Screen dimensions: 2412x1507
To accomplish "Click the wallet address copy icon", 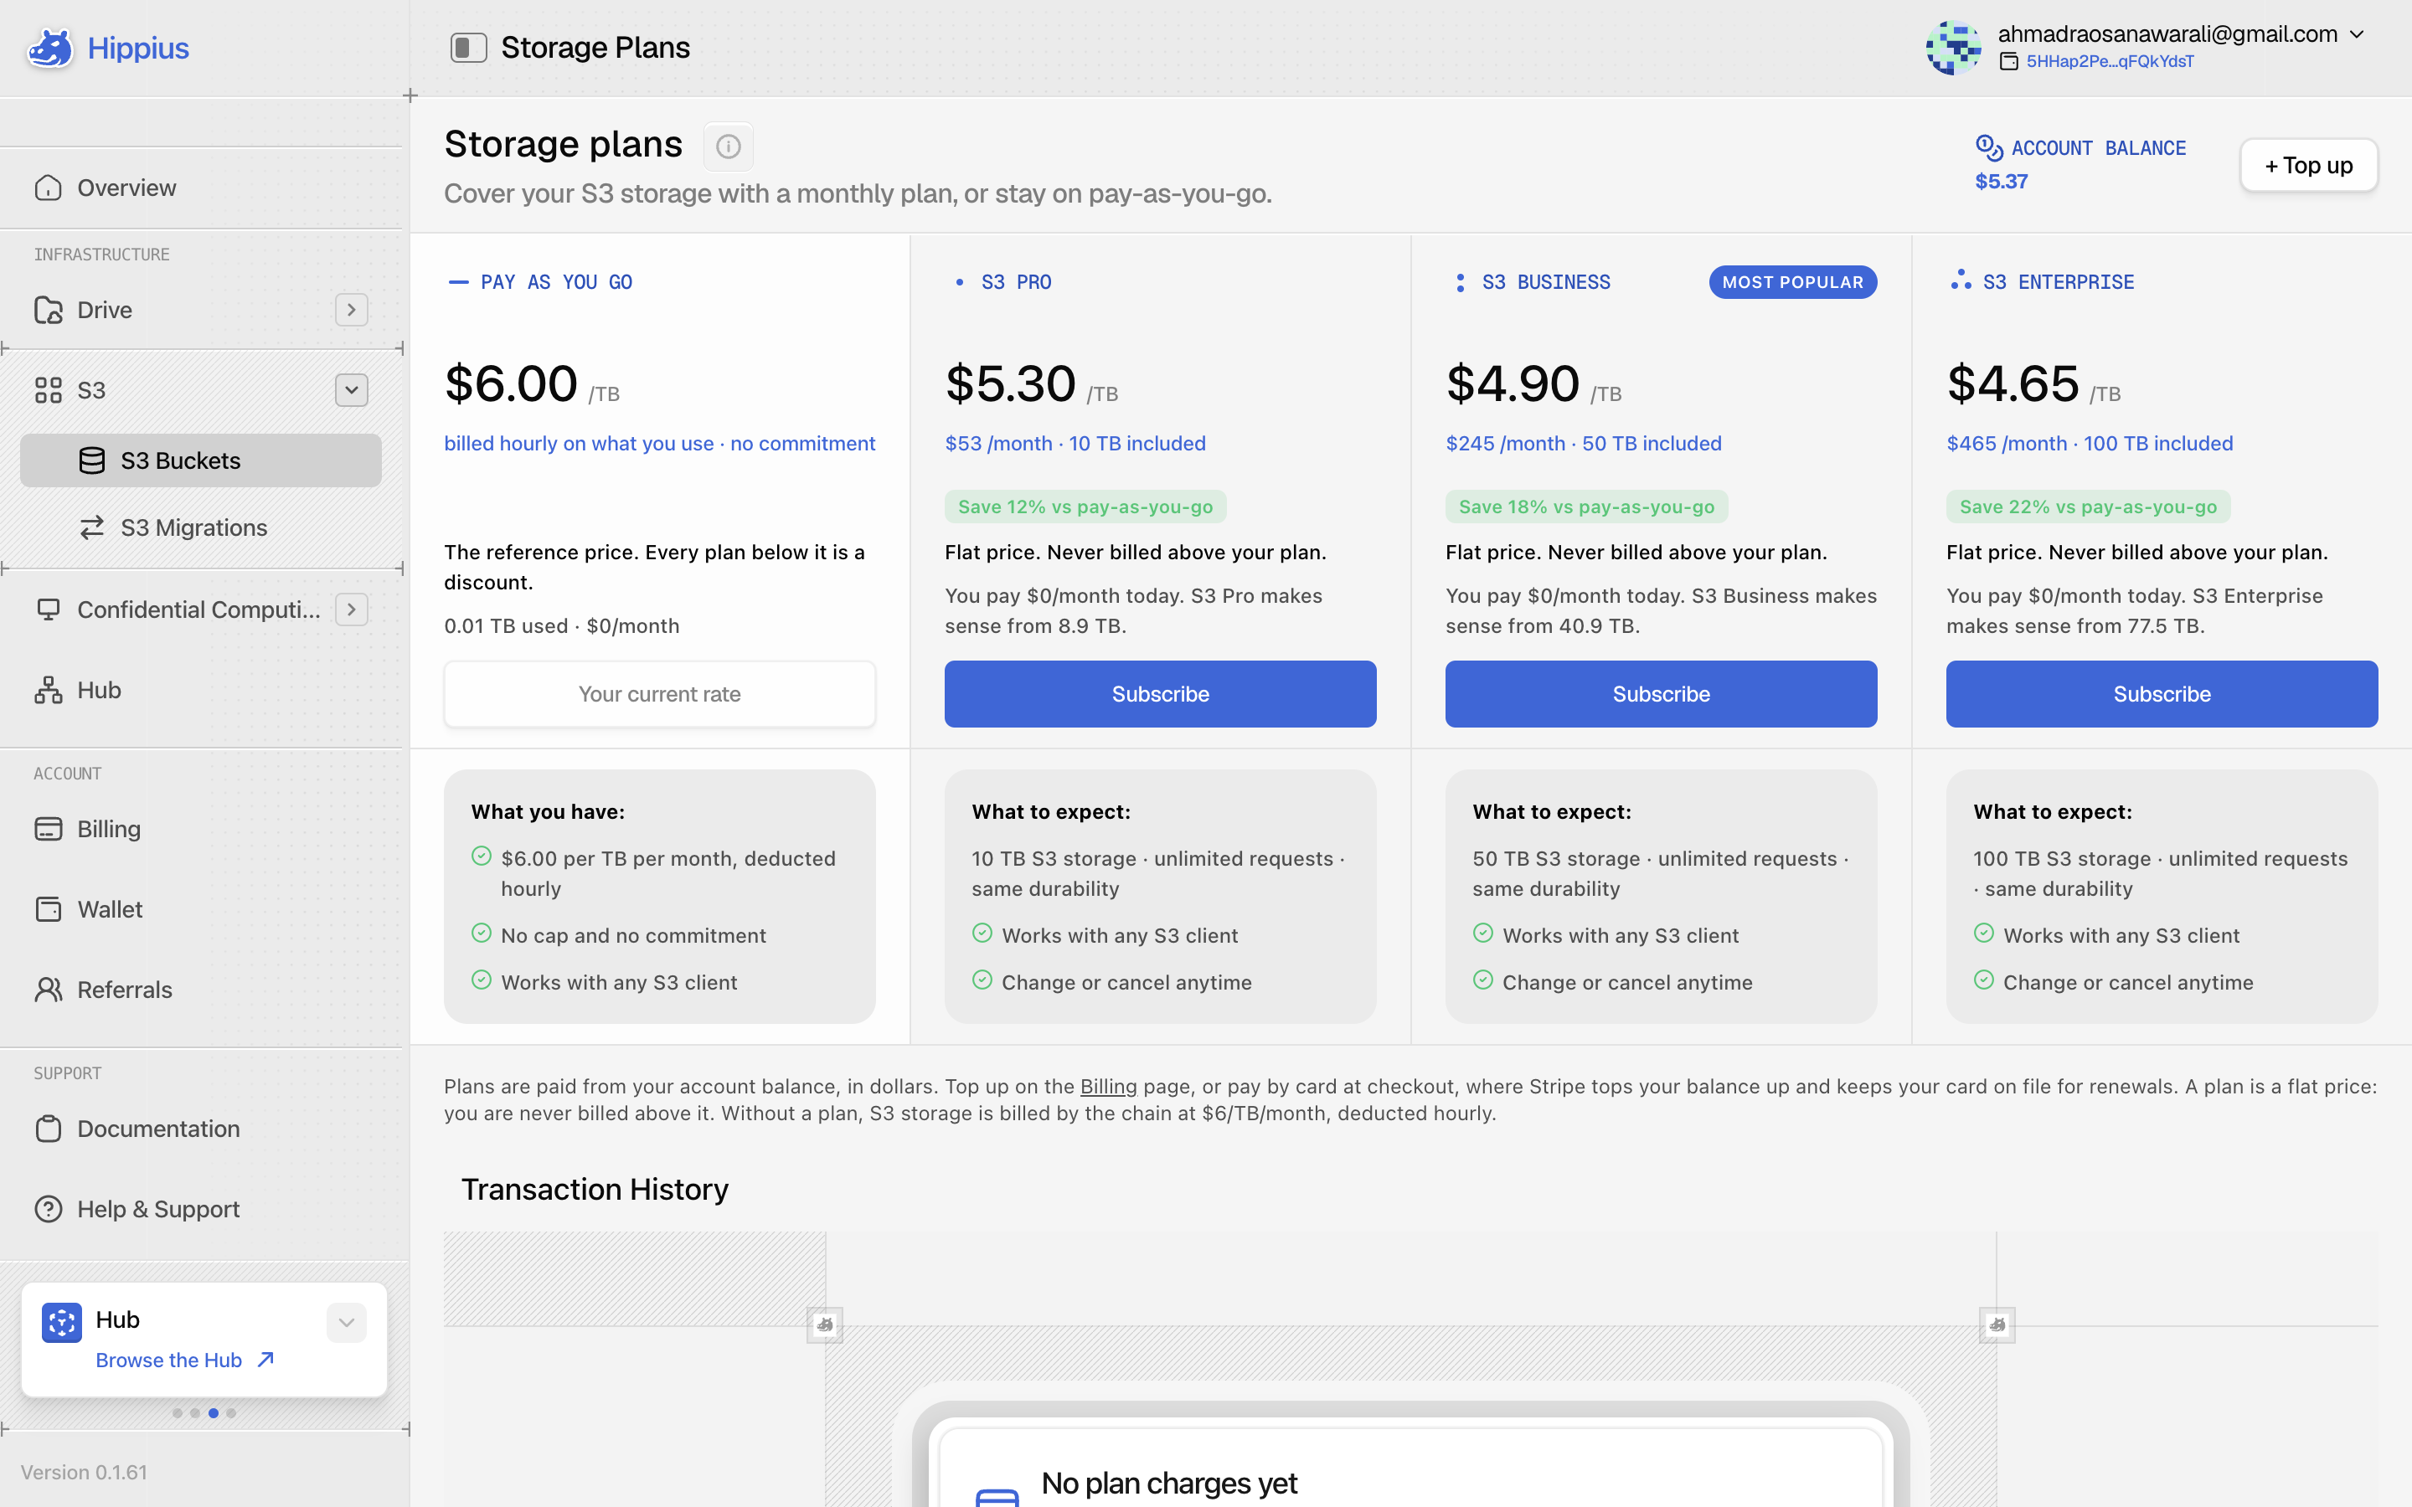I will pyautogui.click(x=2009, y=62).
